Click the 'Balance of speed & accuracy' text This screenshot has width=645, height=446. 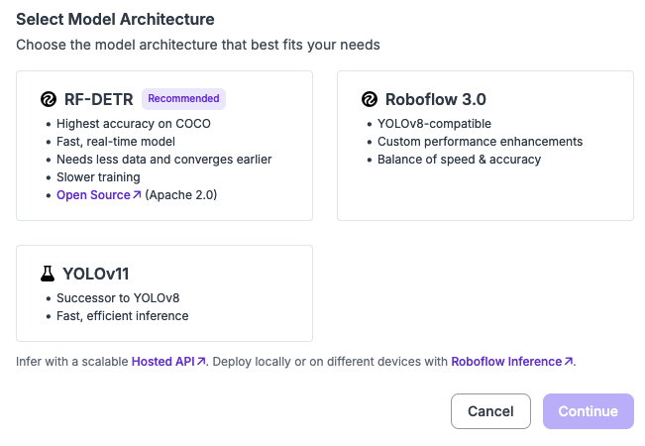coord(459,160)
